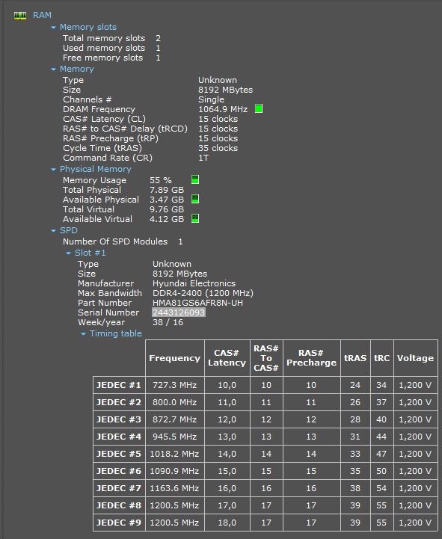This screenshot has width=442, height=539.
Task: Click the Frequency column header
Action: coord(175,358)
